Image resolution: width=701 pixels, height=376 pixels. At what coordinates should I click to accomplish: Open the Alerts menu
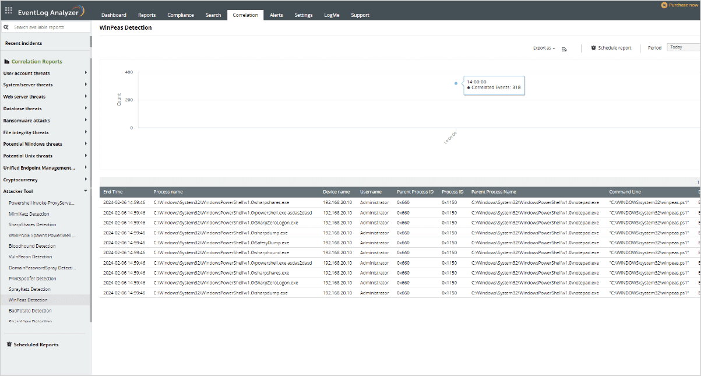(276, 15)
